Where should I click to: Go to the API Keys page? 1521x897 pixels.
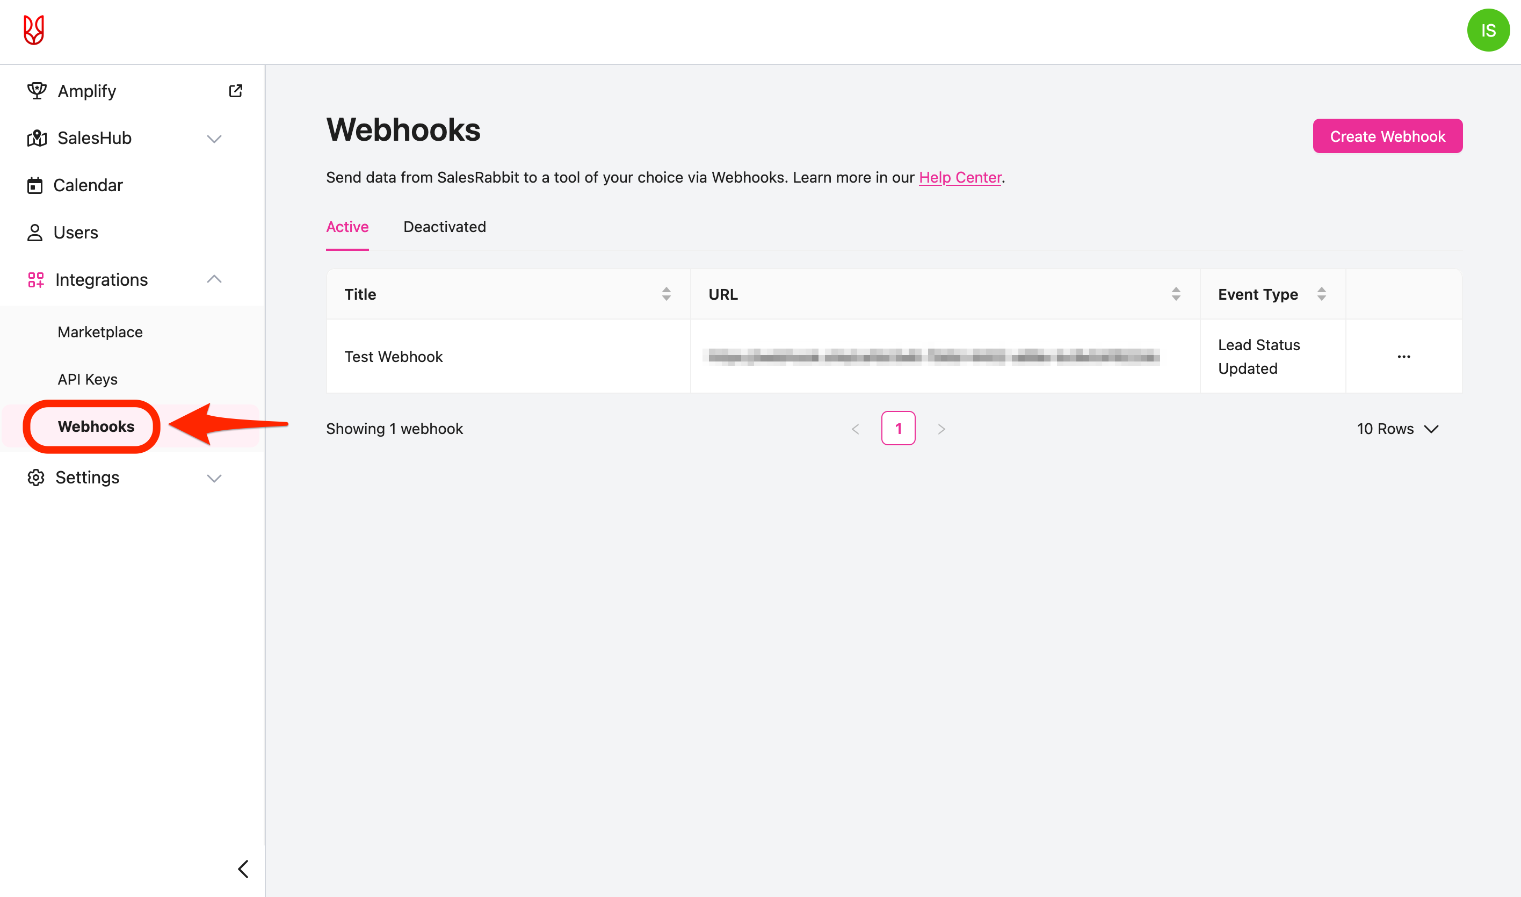88,379
